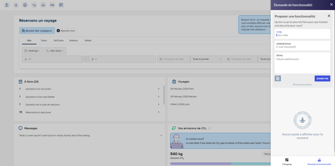Screen dimensions: 335x166
Task: Open the flights airplane icon in top toolbar
Action: (x=16, y=5)
